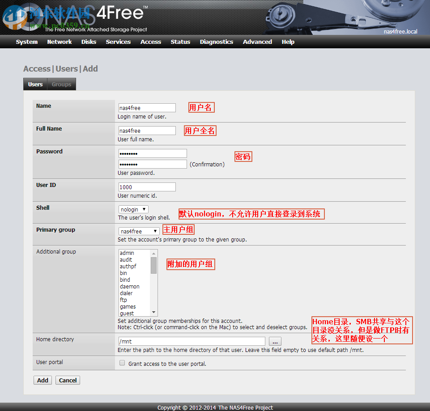Open the Advanced menu
Viewport: 430px width, 411px height.
[x=257, y=42]
